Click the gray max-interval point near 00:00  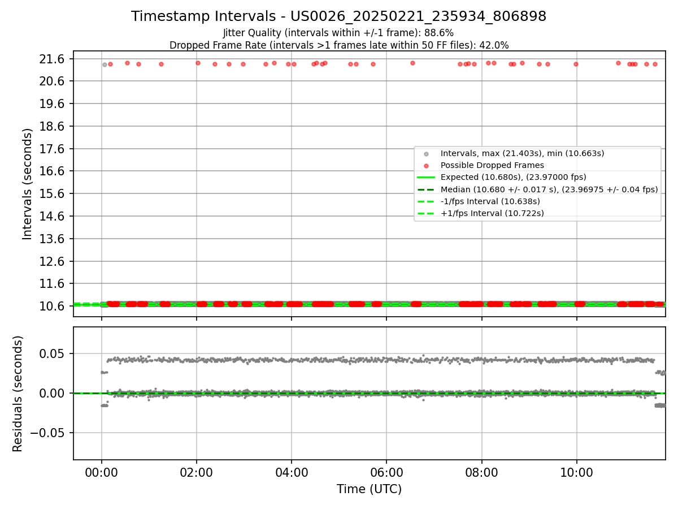tap(105, 64)
